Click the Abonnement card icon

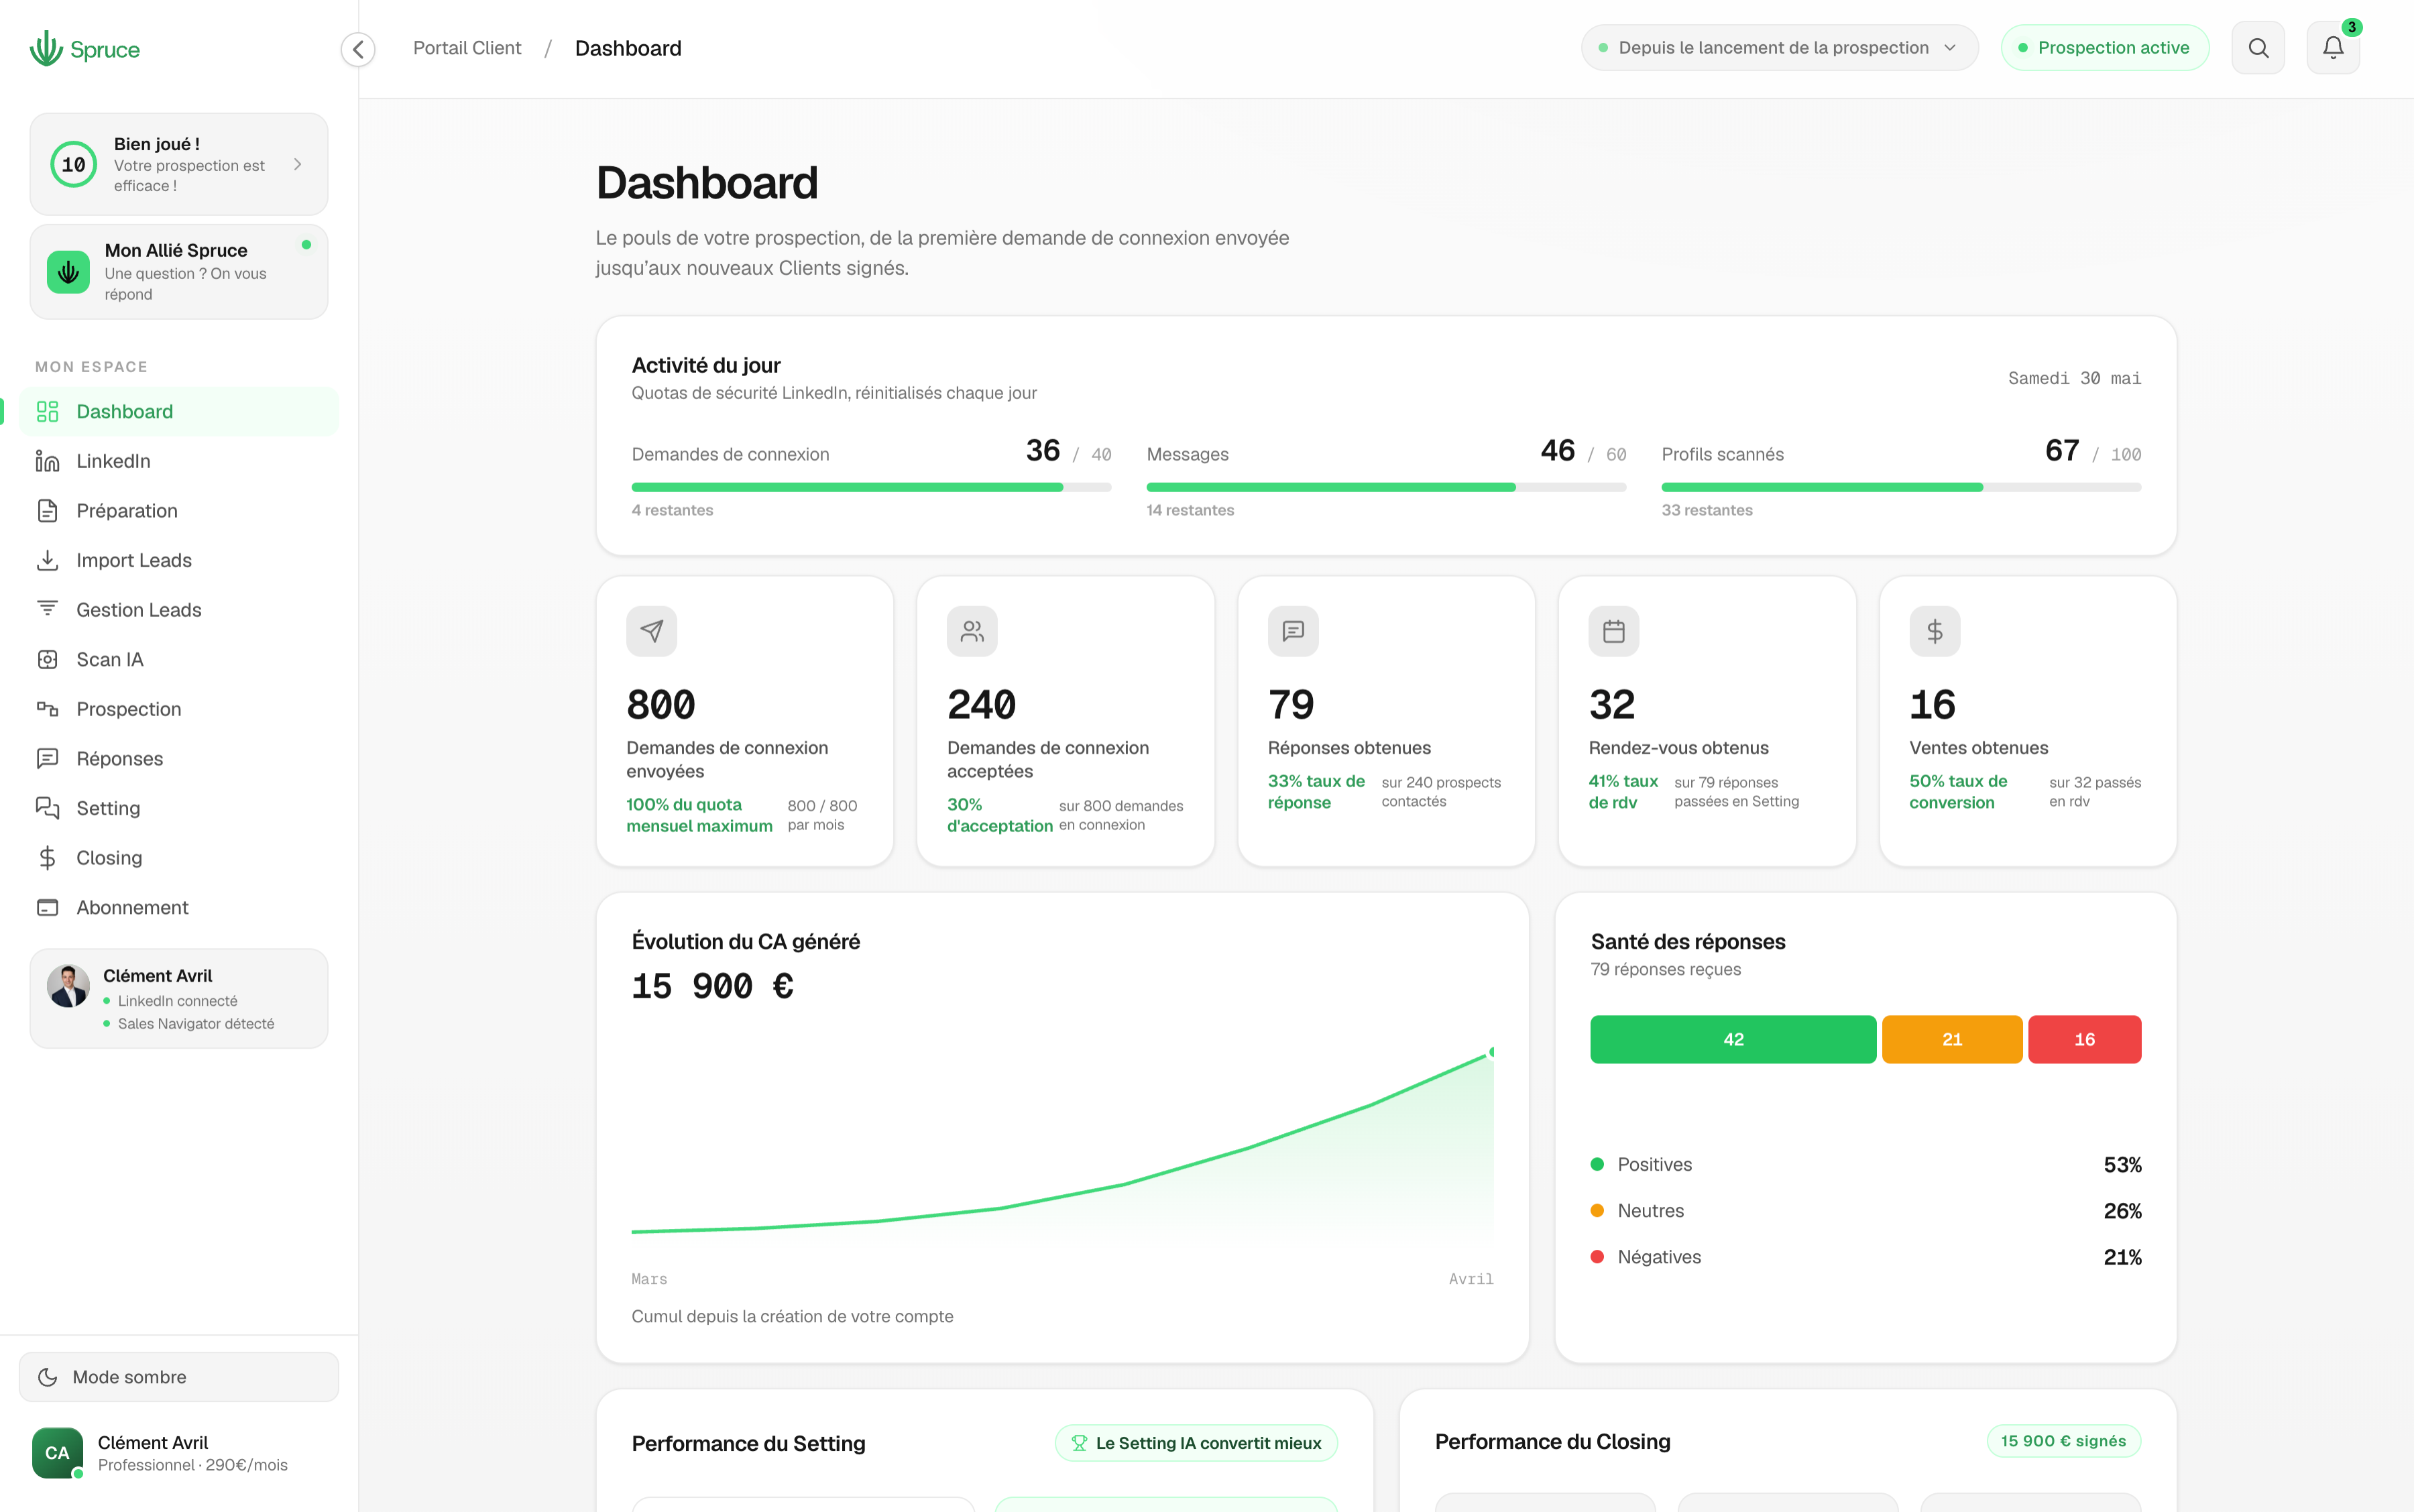click(47, 907)
